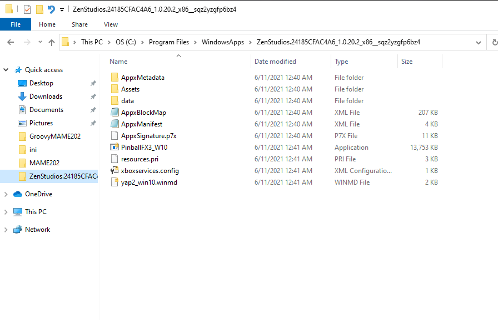Sort by Type column header

coord(341,62)
